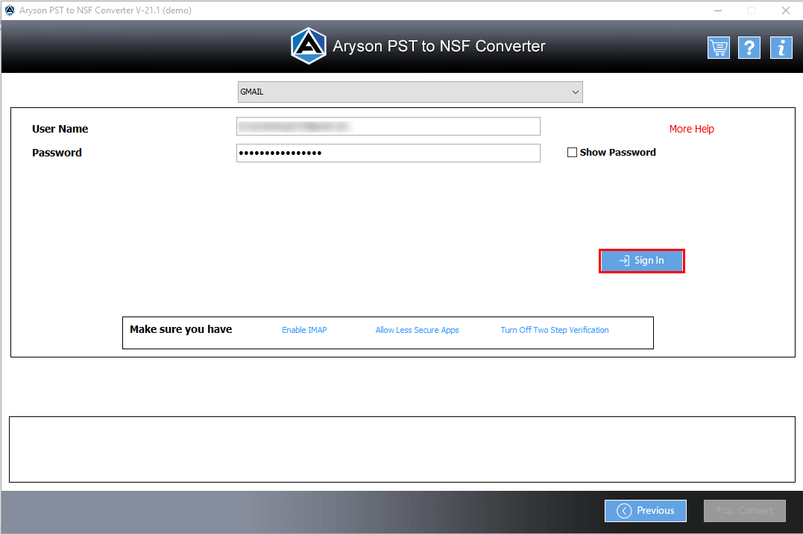This screenshot has width=803, height=534.
Task: Click the 'Password' label
Action: (x=57, y=153)
